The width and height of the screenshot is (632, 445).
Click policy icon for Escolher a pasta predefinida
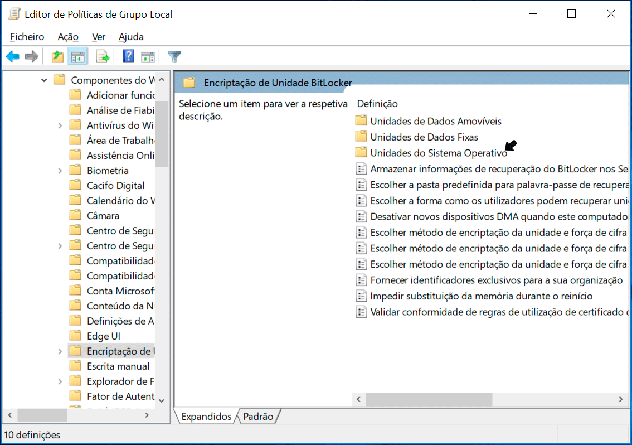tap(361, 185)
